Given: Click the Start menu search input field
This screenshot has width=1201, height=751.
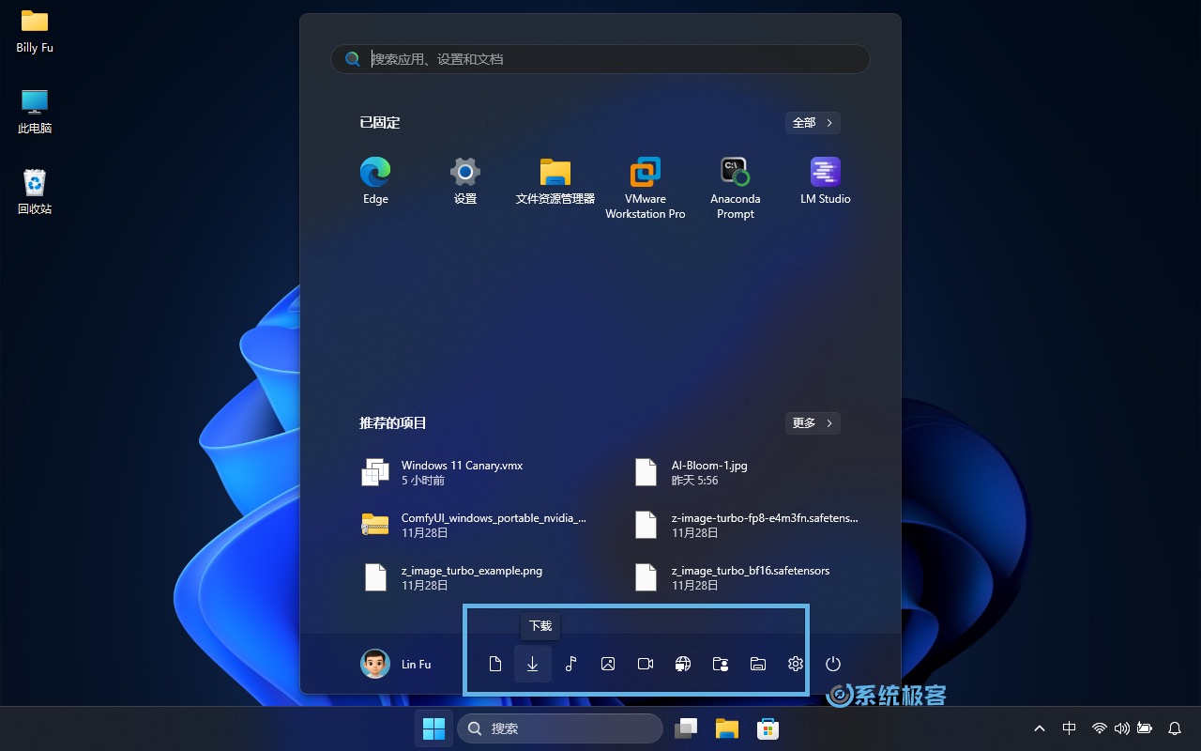Looking at the screenshot, I should point(600,58).
